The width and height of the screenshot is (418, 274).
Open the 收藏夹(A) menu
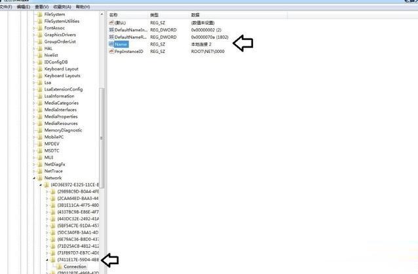(x=62, y=7)
